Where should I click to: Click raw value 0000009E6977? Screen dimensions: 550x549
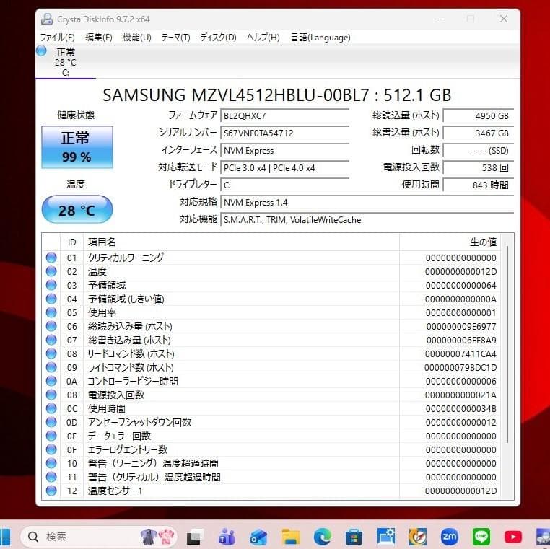(x=461, y=326)
